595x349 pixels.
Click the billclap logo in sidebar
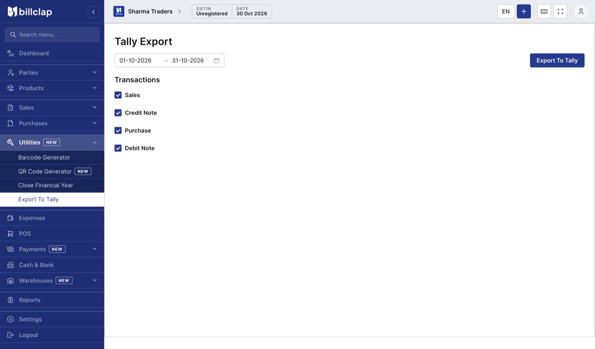coord(30,12)
